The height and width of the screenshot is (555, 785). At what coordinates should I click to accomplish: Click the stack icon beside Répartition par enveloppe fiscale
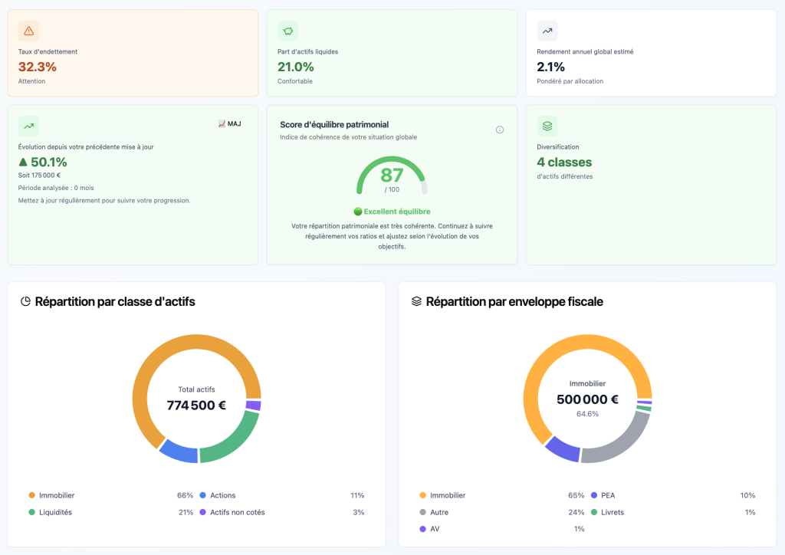pos(416,302)
